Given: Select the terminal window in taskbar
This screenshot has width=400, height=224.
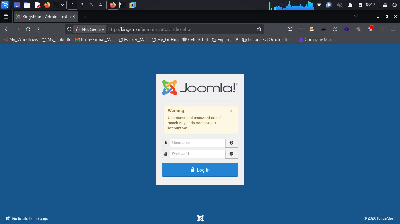Looking at the screenshot, I should tap(123, 5).
